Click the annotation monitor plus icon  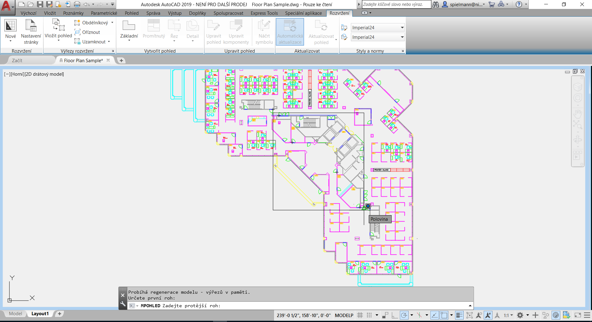pos(536,315)
